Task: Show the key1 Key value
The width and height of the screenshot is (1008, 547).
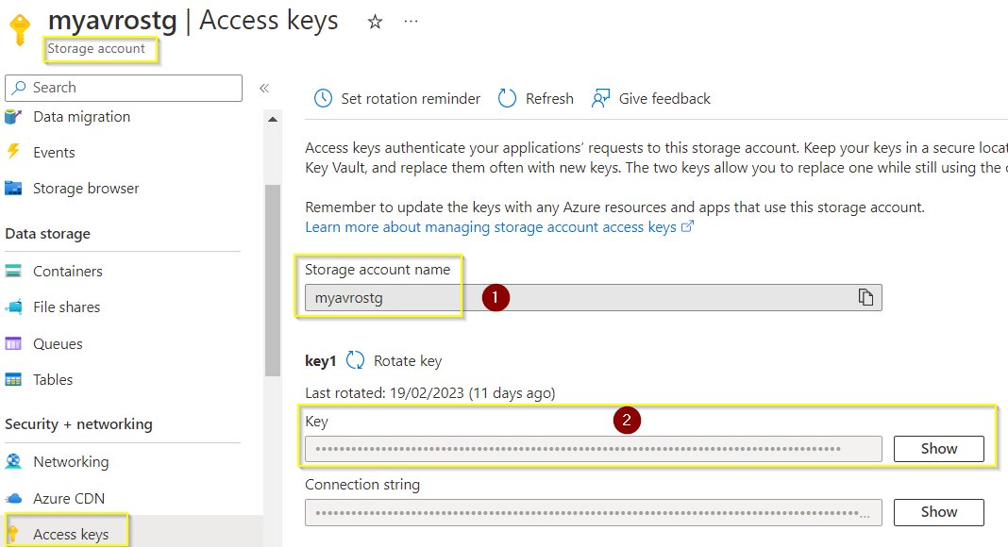Action: (x=938, y=449)
